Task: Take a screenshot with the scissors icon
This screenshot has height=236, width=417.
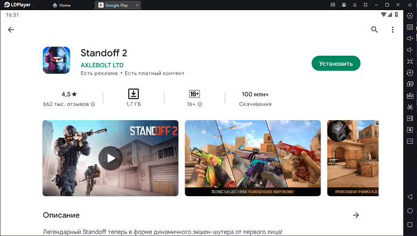Action: 410,107
